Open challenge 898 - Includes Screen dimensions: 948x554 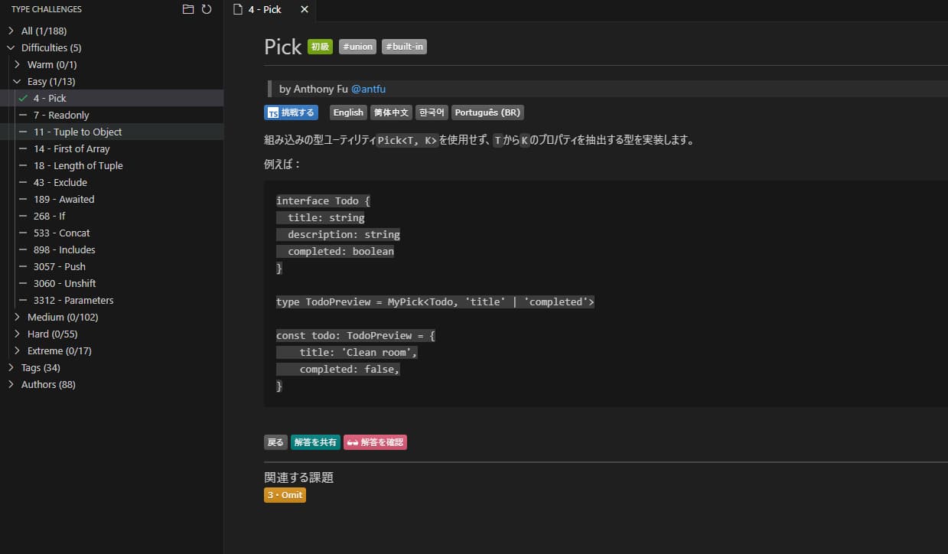112,249
